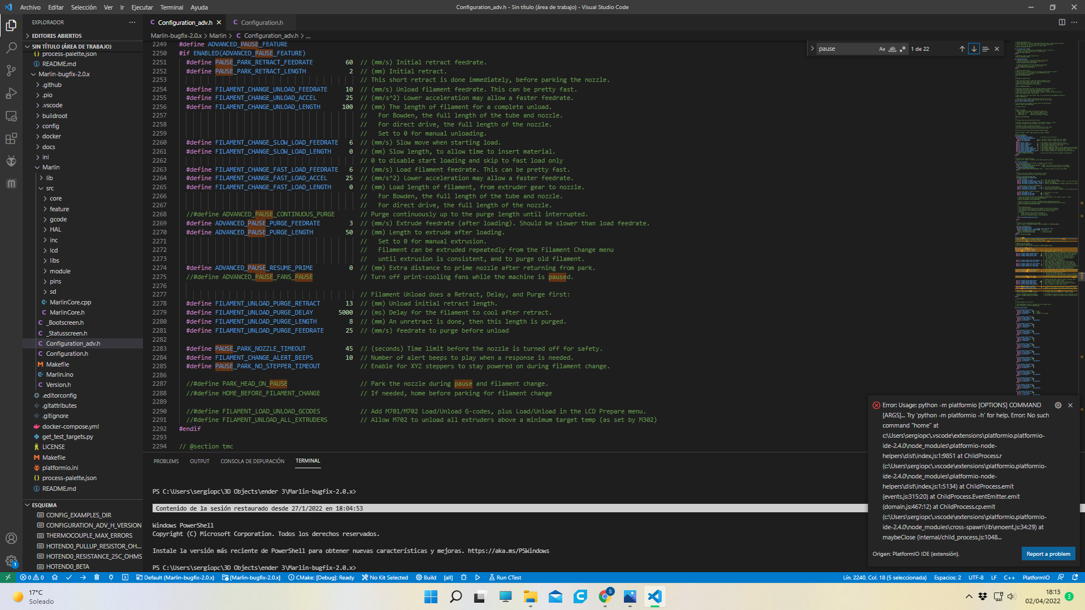Toggle Match Case in find widget

click(x=882, y=49)
